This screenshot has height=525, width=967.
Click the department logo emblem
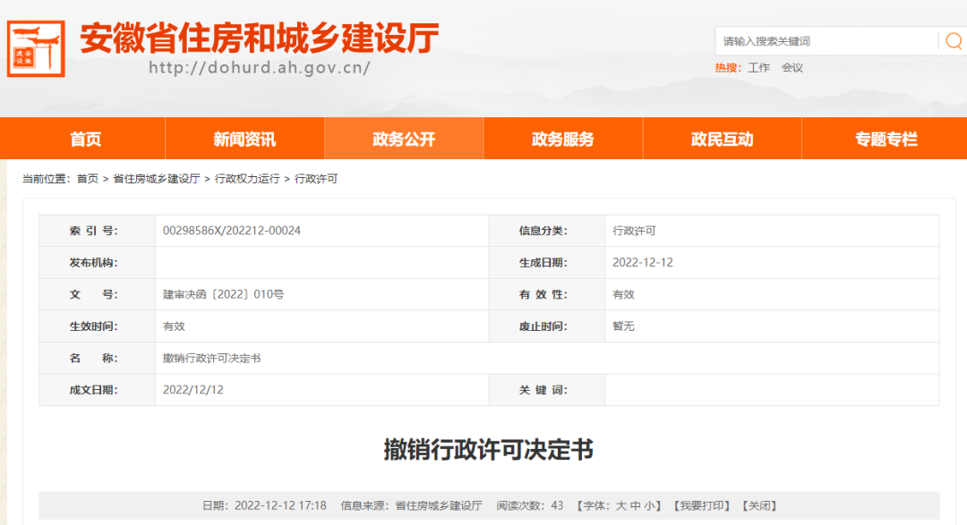[x=36, y=48]
